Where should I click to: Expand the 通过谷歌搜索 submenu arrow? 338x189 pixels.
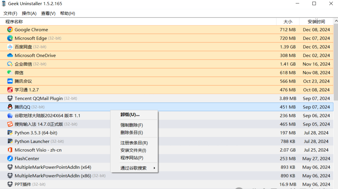click(154, 168)
